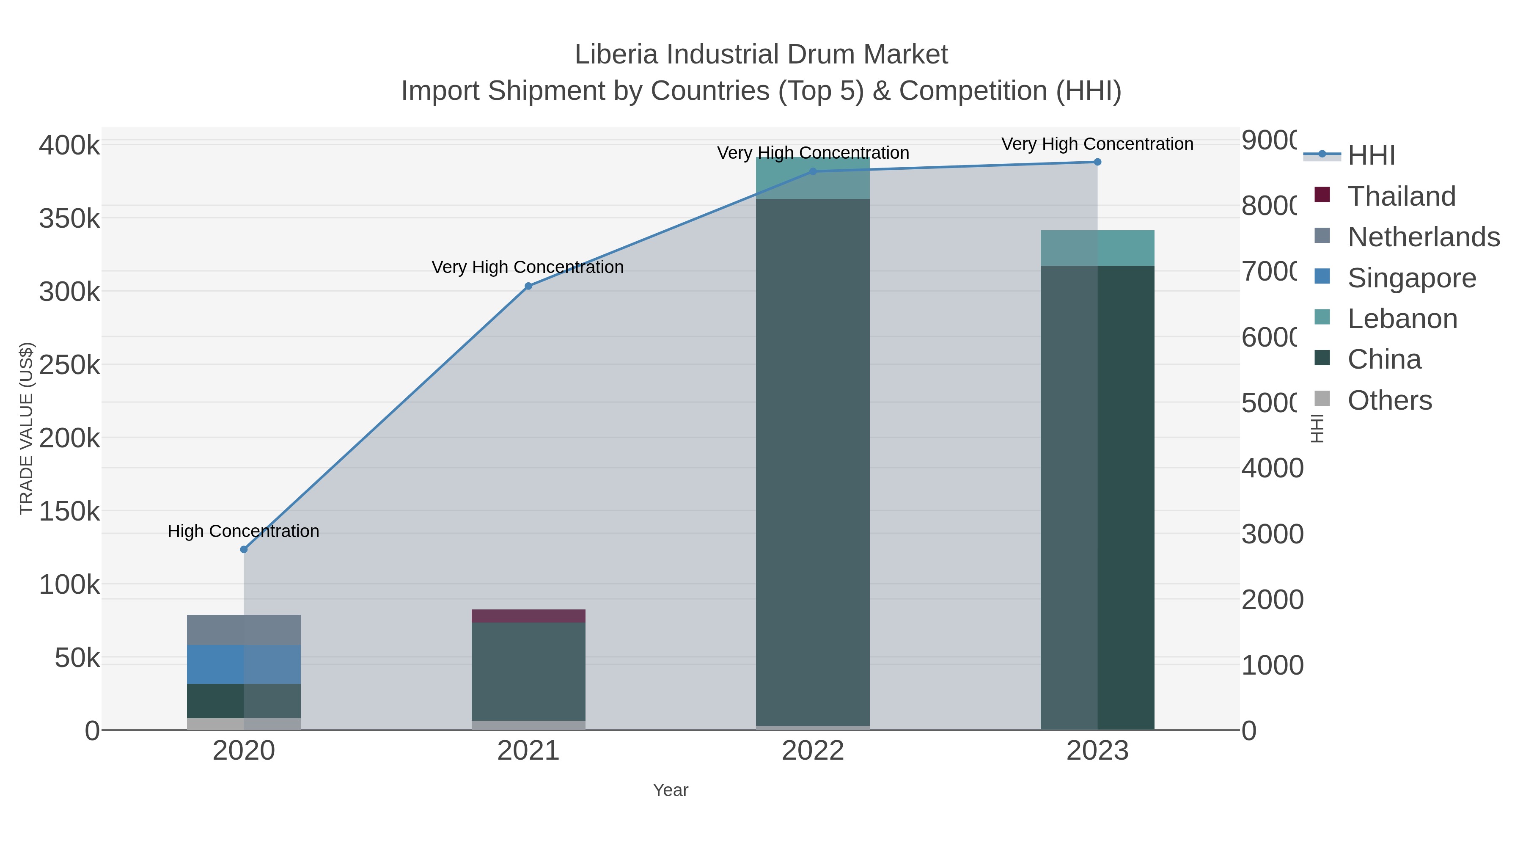Click the Lebanon teal legend swatch

coord(1322,317)
